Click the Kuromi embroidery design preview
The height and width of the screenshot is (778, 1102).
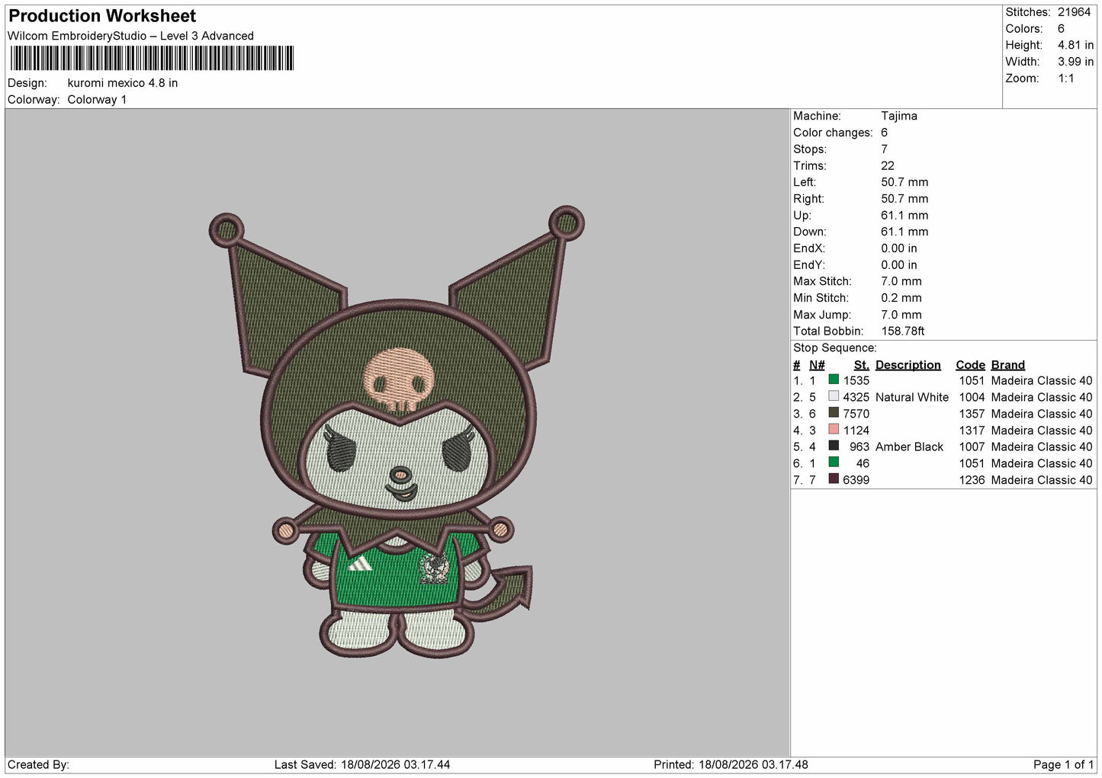[397, 432]
